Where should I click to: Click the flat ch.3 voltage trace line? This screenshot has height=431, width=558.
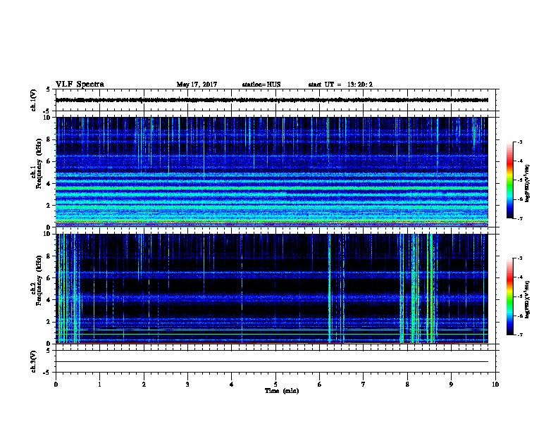coord(272,362)
